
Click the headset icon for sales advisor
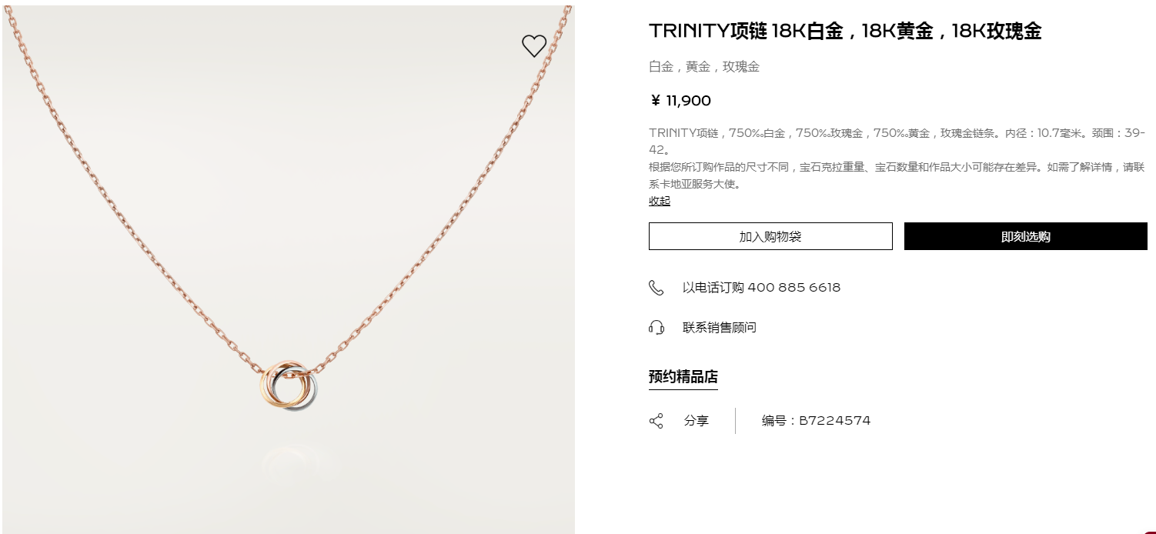tap(656, 328)
